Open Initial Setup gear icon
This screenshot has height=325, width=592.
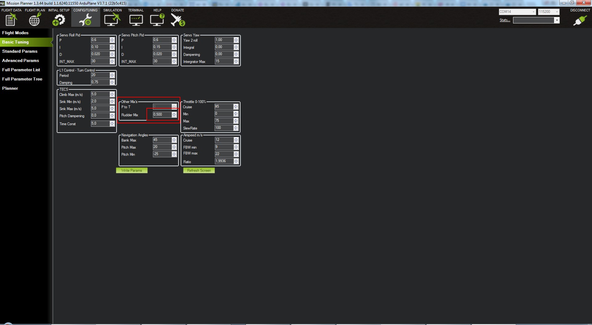[x=59, y=20]
